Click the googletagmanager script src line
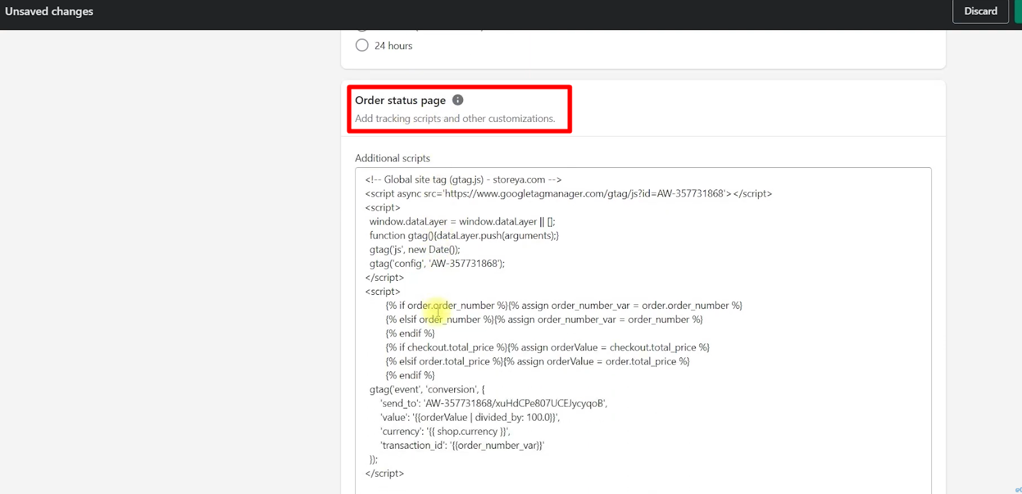 pyautogui.click(x=568, y=193)
